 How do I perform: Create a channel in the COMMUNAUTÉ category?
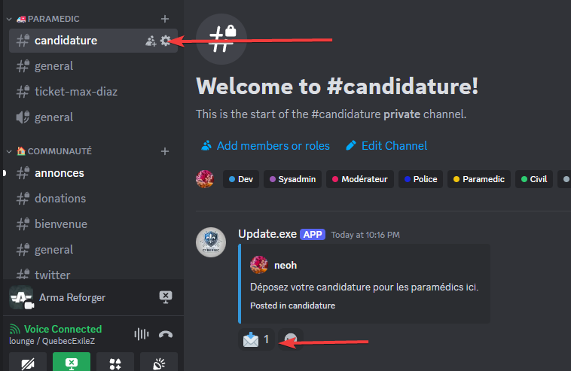click(x=165, y=151)
